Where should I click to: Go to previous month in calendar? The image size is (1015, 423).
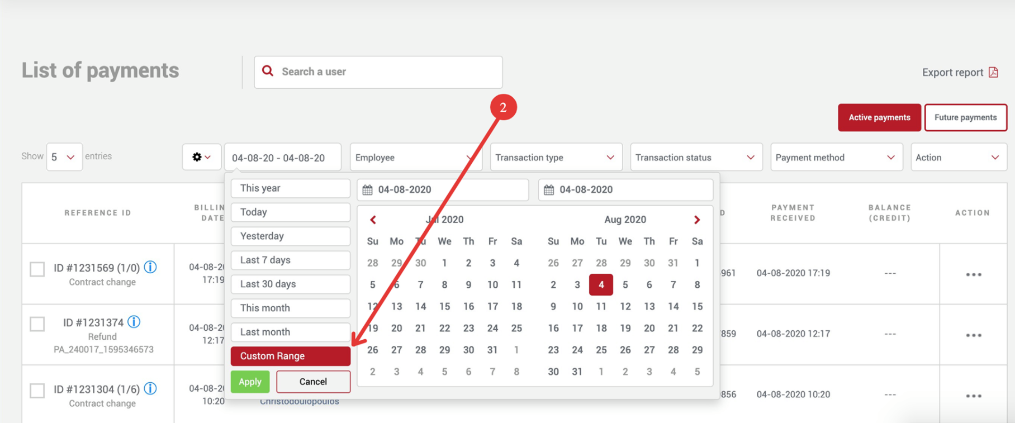[373, 220]
